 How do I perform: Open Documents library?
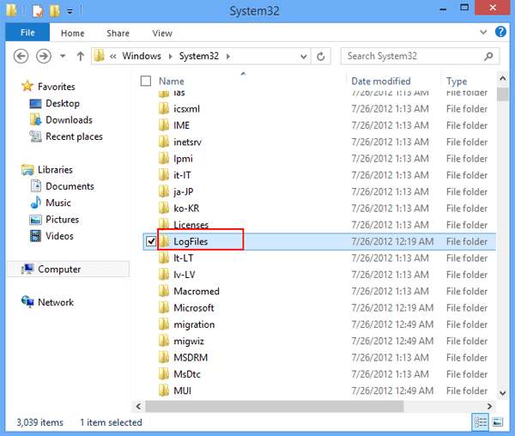point(70,186)
